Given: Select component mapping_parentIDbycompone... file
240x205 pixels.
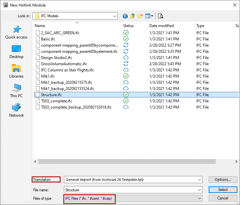Looking at the screenshot, I should click(x=80, y=45).
